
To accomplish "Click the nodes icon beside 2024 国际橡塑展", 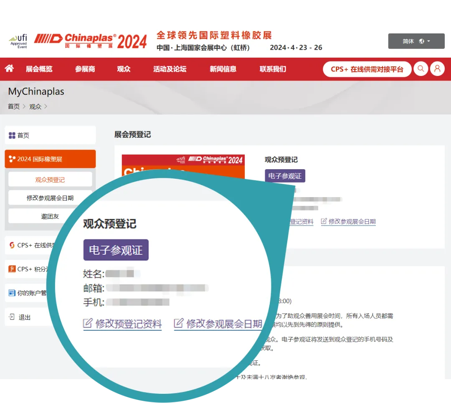I will pos(12,159).
